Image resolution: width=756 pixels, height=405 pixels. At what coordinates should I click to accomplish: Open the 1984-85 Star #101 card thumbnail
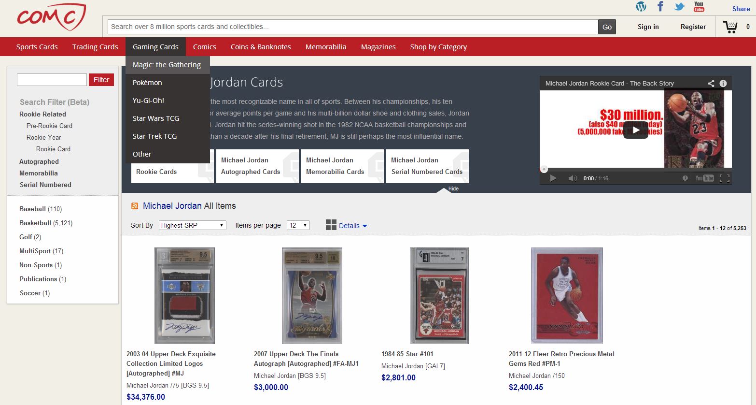(439, 295)
